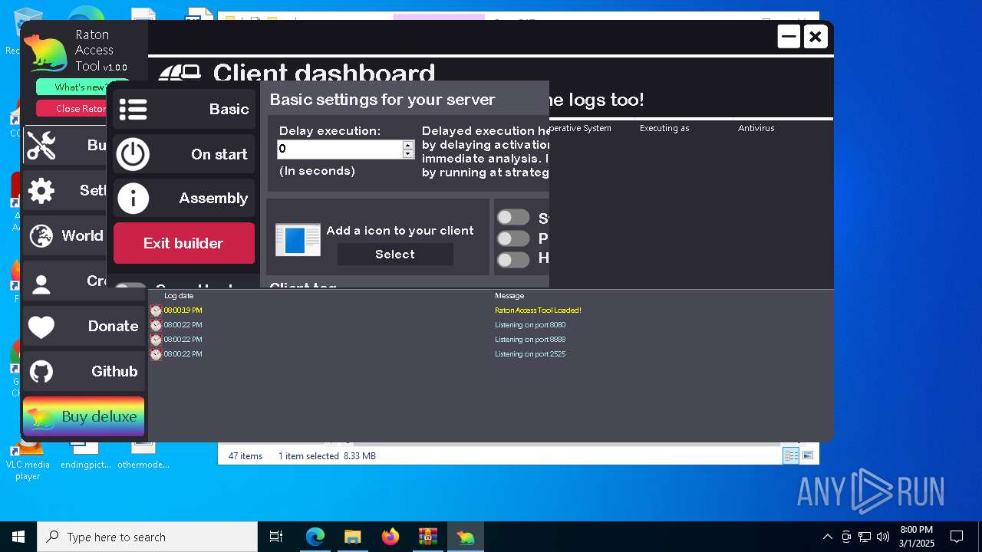This screenshot has width=982, height=552.
Task: Click '47 items' in File Explorer status bar
Action: (245, 456)
